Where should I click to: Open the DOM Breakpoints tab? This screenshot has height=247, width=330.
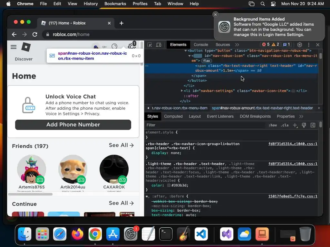255,116
